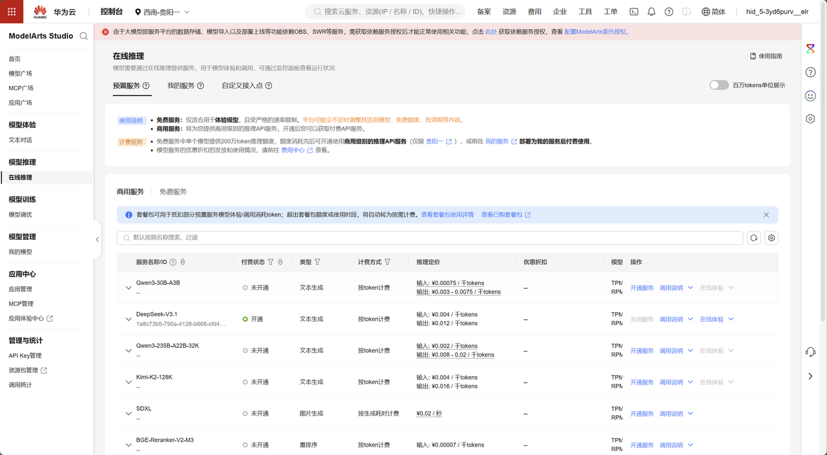The image size is (827, 455).
Task: Click the help icon next to 自定义接入点
Action: click(x=269, y=85)
